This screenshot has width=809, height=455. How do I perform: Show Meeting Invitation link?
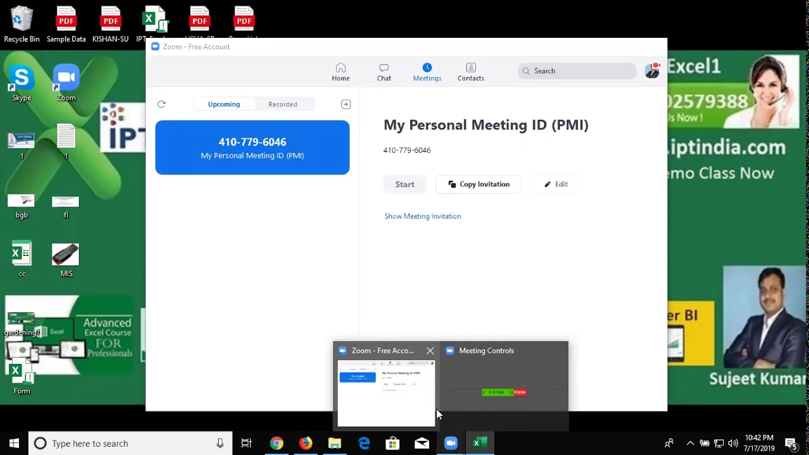click(x=422, y=216)
